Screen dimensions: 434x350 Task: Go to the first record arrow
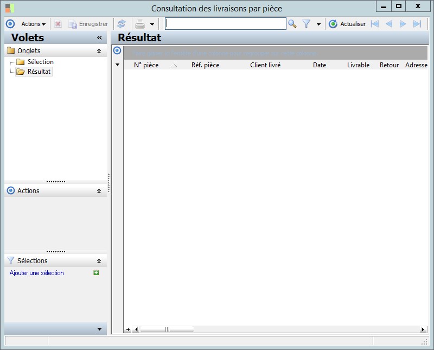[x=375, y=24]
